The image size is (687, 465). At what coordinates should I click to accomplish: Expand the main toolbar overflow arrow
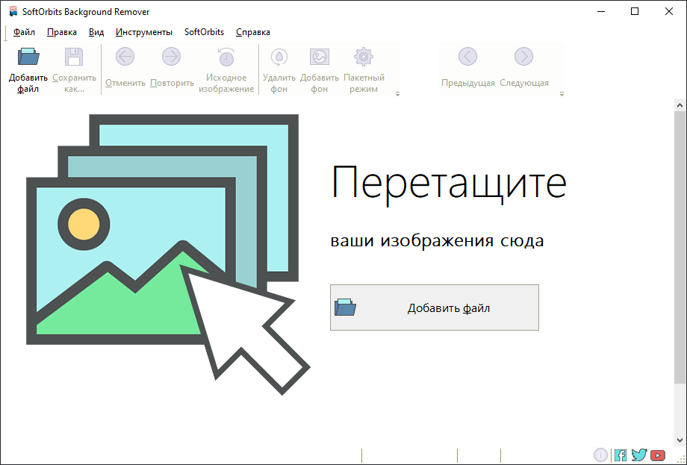(398, 94)
